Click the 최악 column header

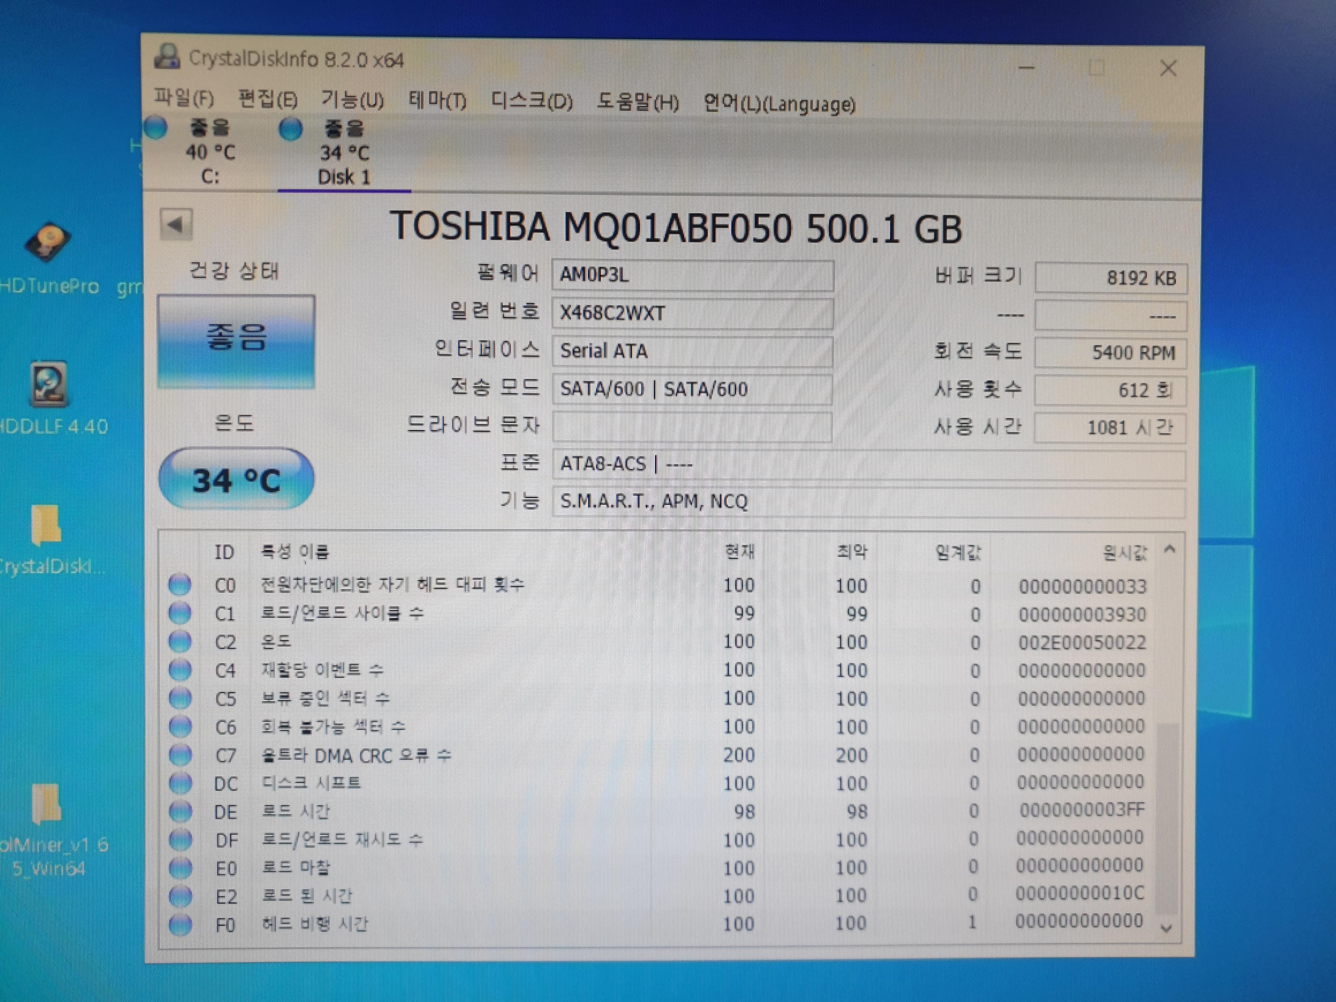[852, 551]
